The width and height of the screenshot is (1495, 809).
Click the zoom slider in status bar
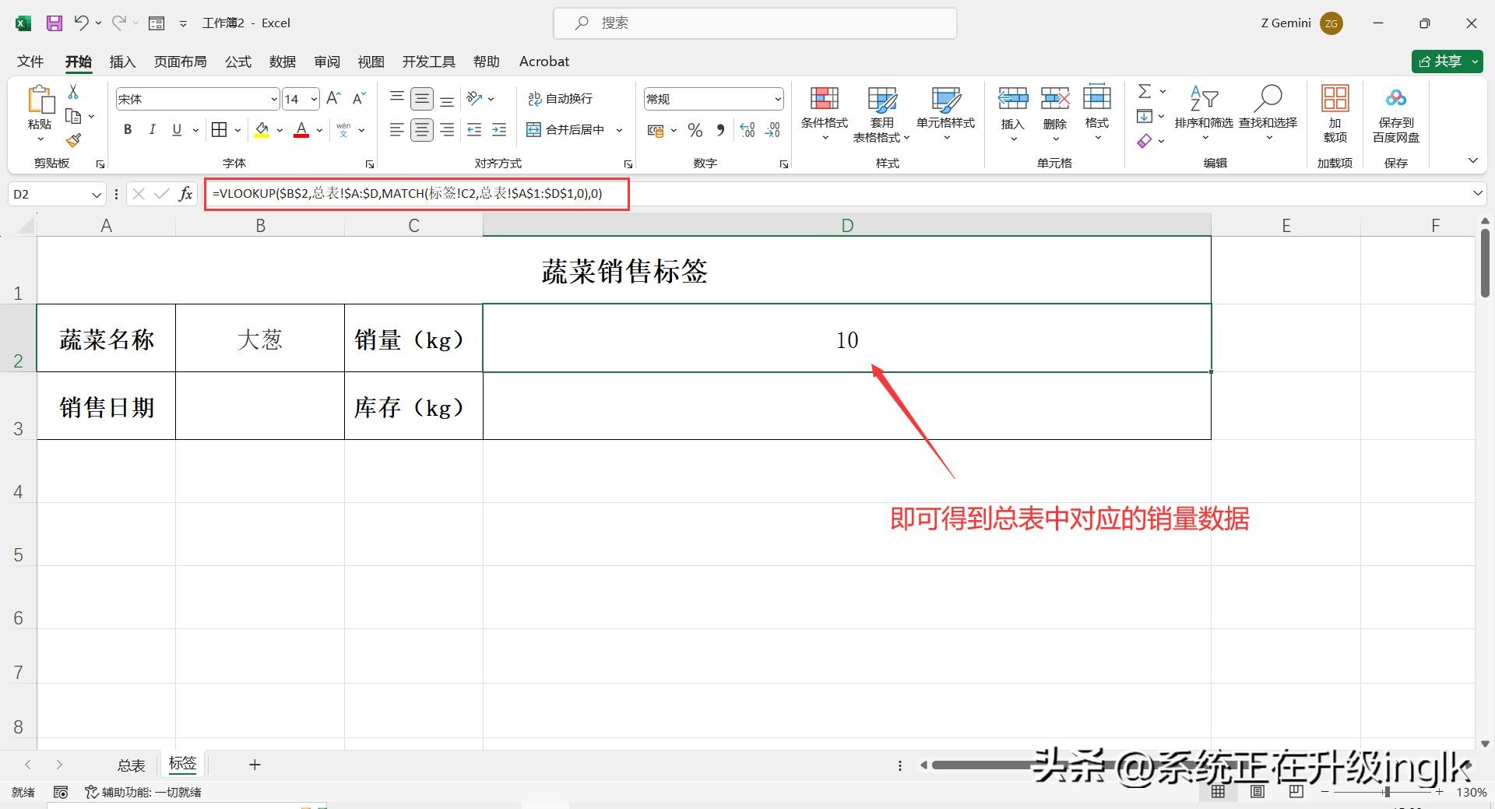(1386, 792)
